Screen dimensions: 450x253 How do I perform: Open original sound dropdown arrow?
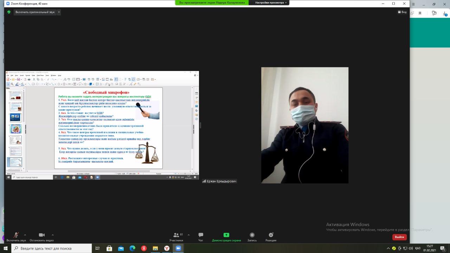pyautogui.click(x=59, y=12)
